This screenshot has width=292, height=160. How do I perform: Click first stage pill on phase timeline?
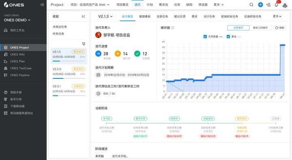[107, 119]
